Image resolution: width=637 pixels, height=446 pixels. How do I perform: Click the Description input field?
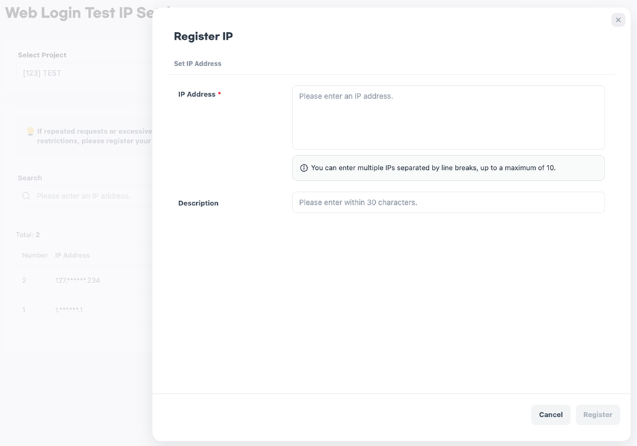(x=448, y=202)
